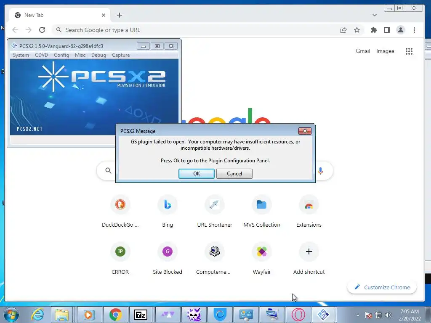
Task: Open the Windows Start menu
Action: click(x=11, y=315)
